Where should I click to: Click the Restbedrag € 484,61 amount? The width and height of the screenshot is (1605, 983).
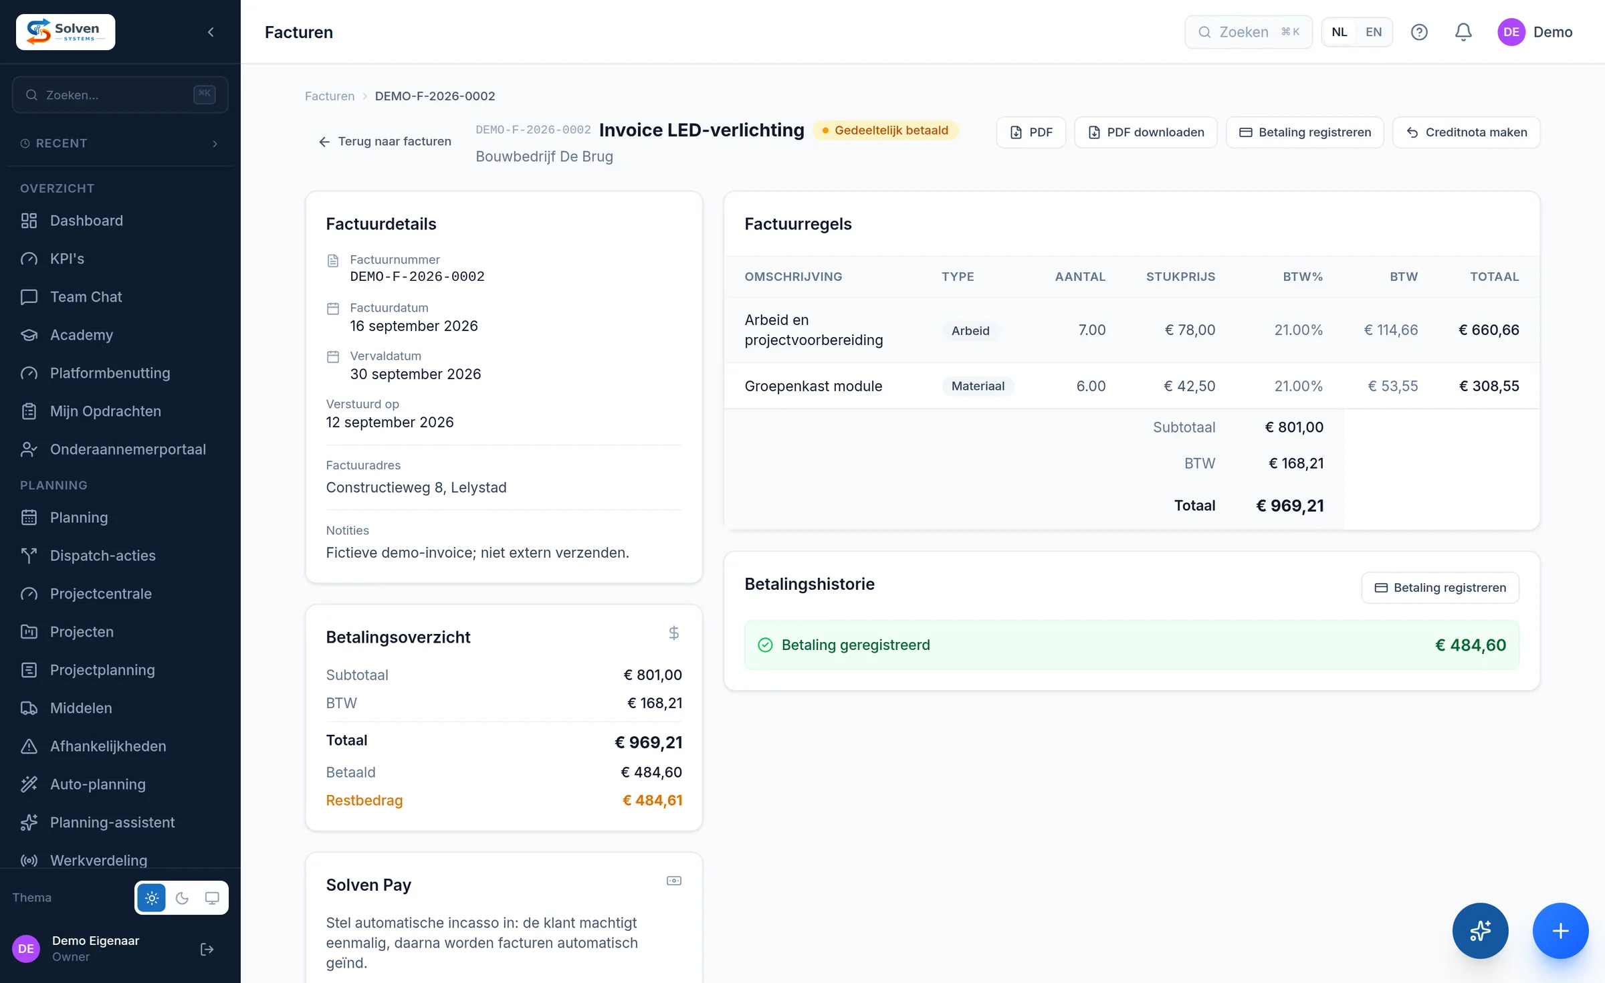(x=652, y=800)
